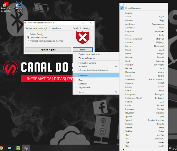
Task: Choose Tajik language
Action: [x=144, y=142]
